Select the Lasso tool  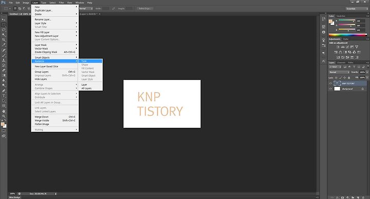(x=4, y=30)
